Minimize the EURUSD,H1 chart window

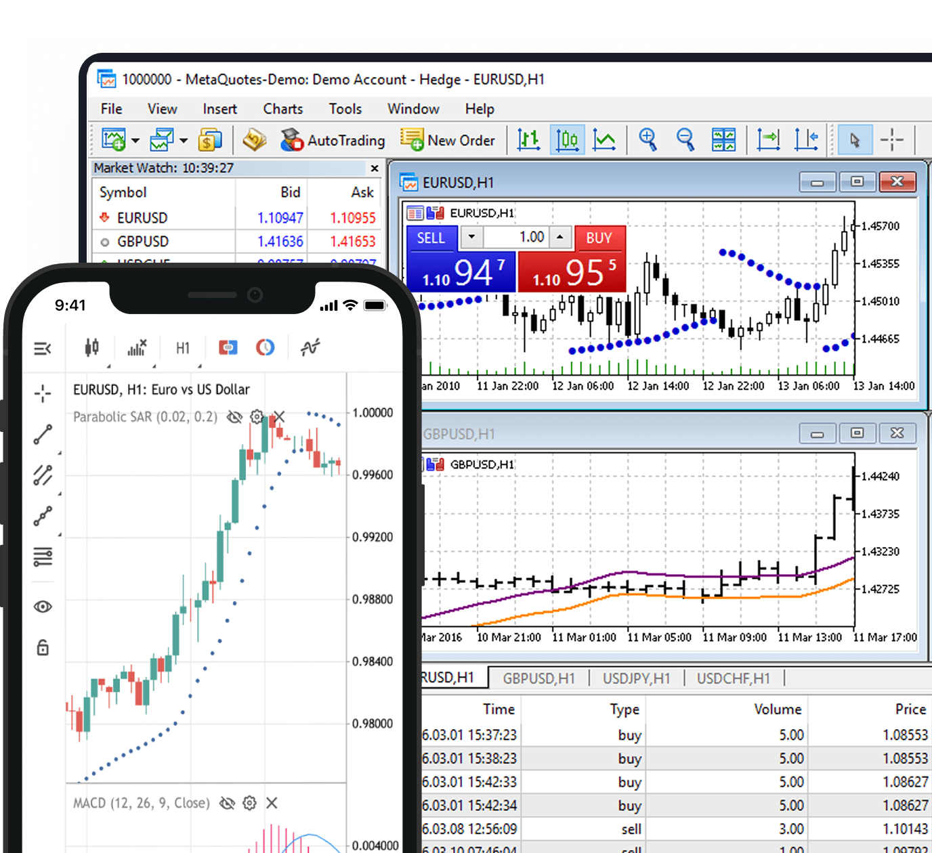pyautogui.click(x=818, y=183)
